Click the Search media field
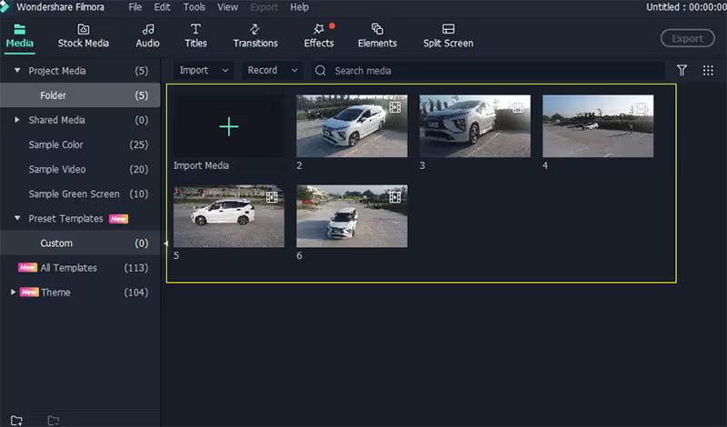The width and height of the screenshot is (727, 427). pos(487,71)
